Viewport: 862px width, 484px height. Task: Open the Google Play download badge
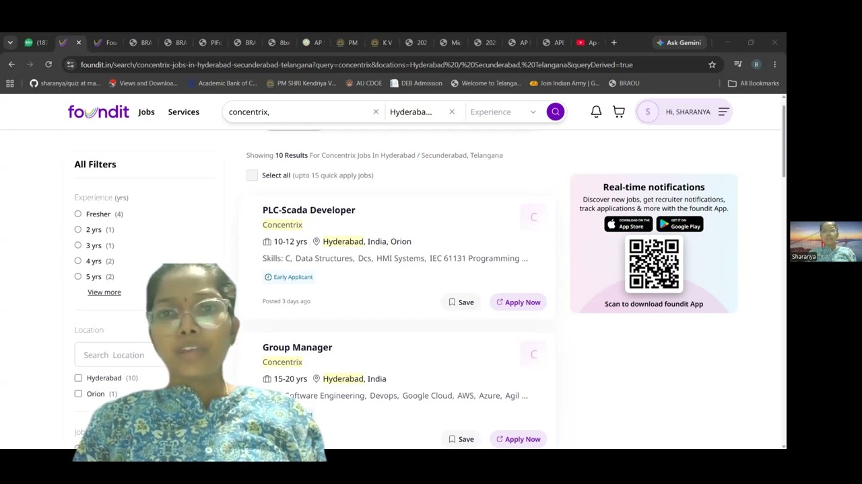pos(679,224)
